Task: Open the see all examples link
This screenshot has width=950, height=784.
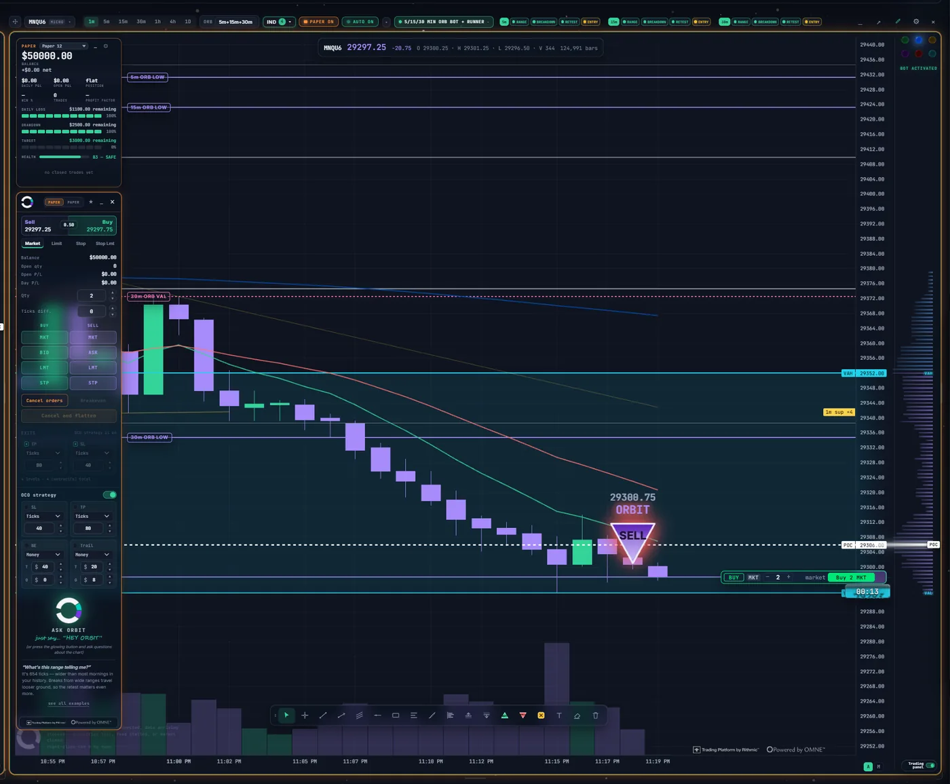Action: click(x=69, y=703)
